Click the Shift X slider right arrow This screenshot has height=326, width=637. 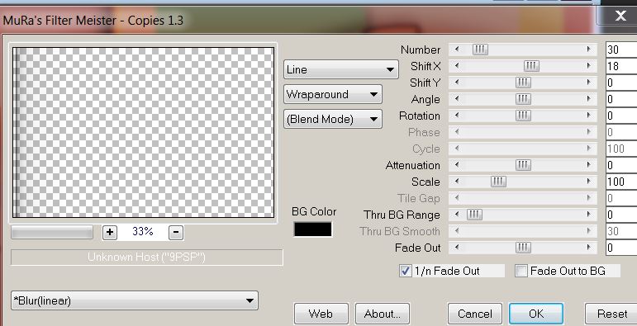pos(588,66)
